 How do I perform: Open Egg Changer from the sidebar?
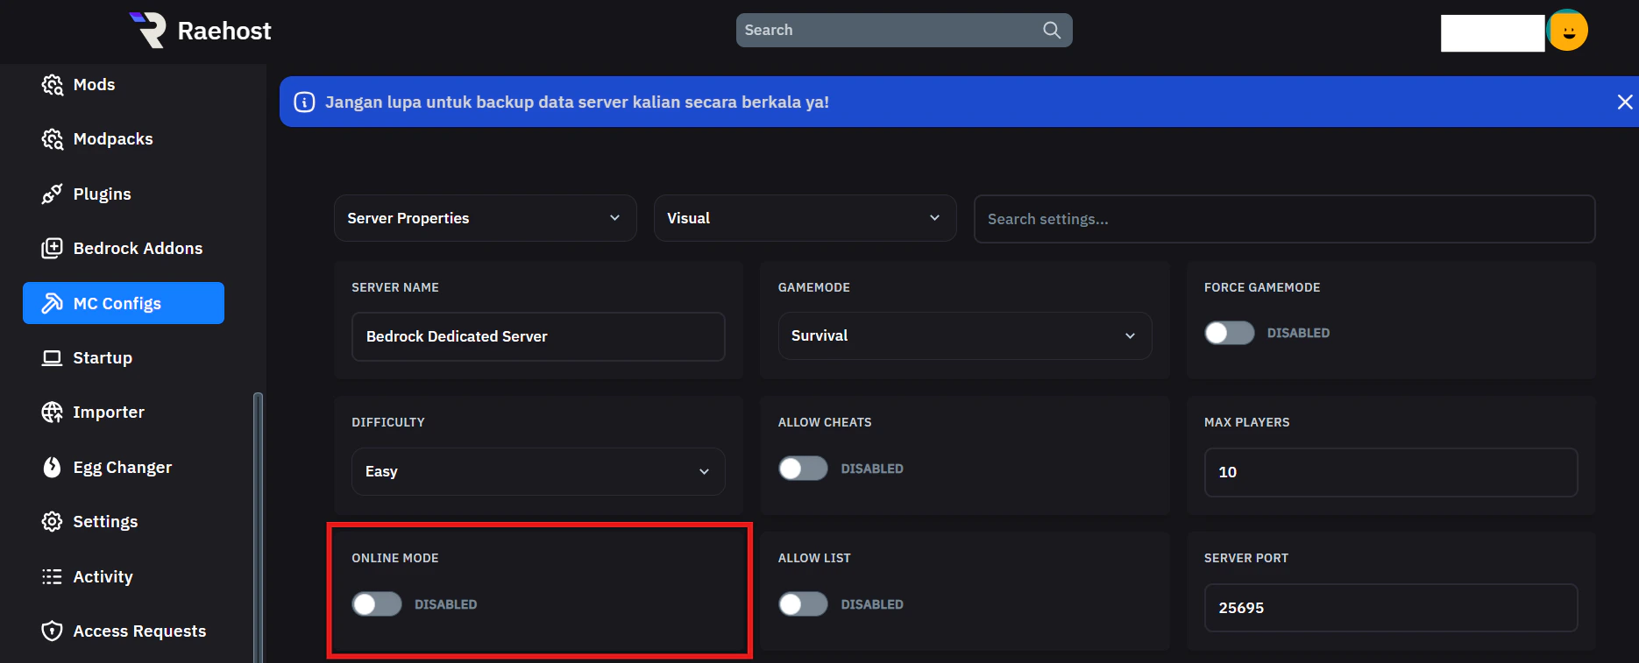tap(123, 468)
